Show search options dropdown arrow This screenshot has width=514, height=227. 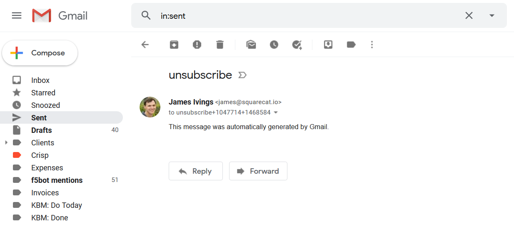click(x=492, y=16)
